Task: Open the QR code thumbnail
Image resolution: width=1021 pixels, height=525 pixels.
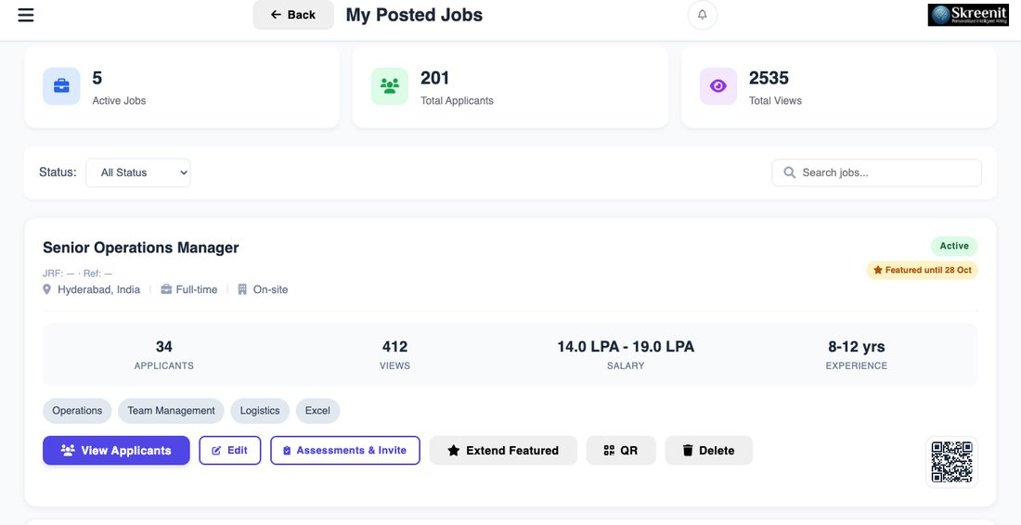Action: tap(951, 462)
